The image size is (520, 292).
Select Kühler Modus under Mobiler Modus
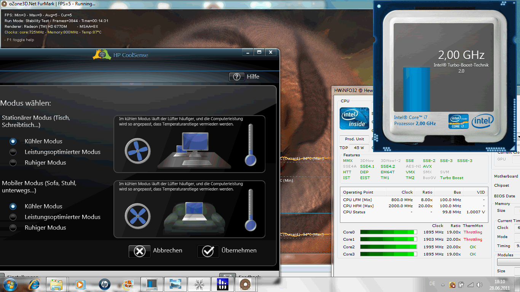pyautogui.click(x=13, y=206)
